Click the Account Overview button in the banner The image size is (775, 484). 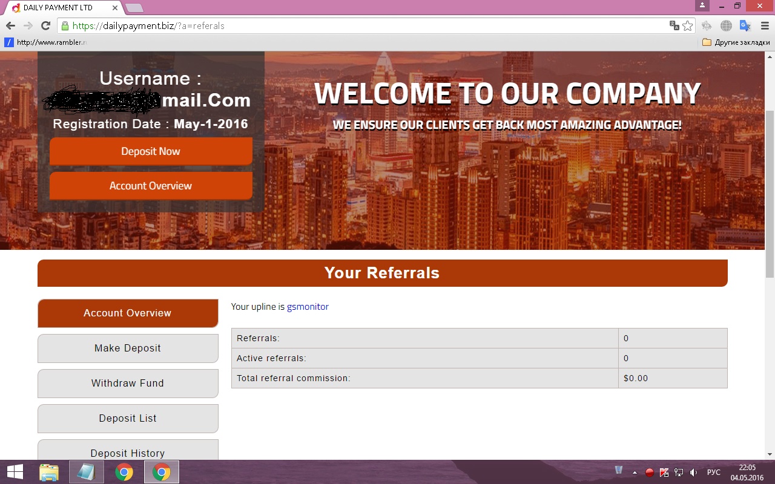tap(151, 186)
